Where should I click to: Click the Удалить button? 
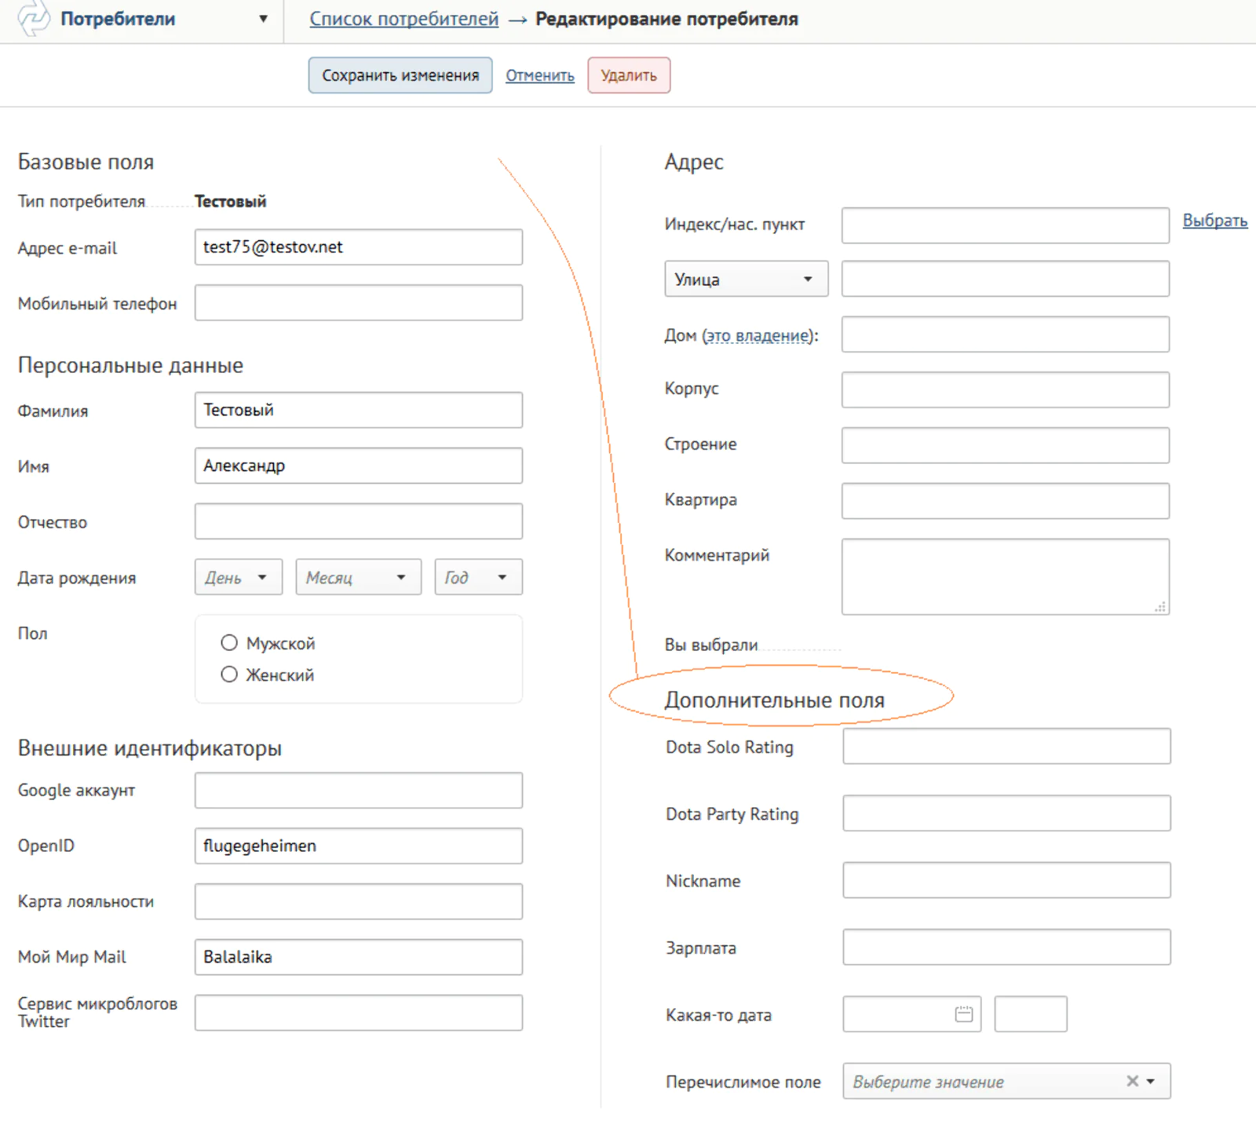click(x=629, y=75)
